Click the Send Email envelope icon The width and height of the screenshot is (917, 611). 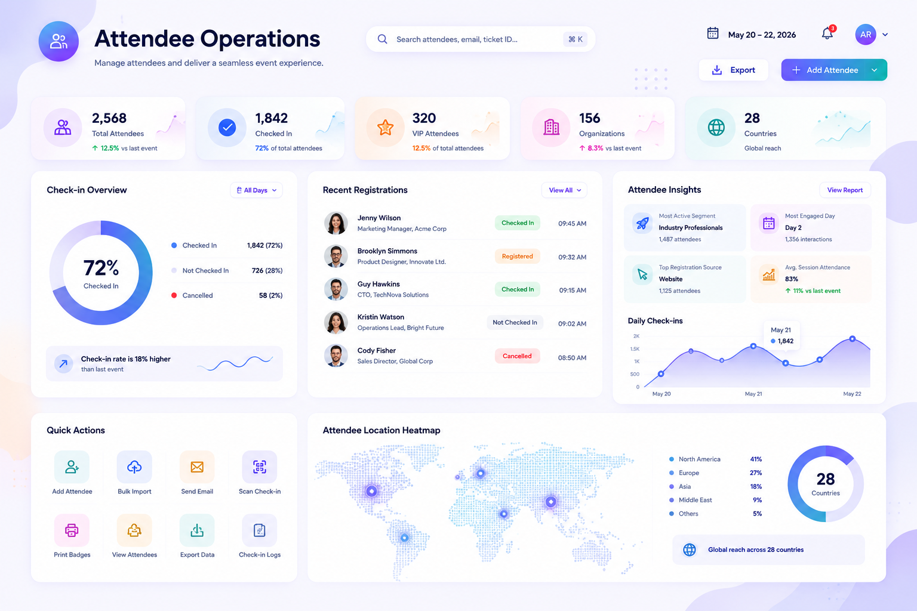tap(197, 467)
